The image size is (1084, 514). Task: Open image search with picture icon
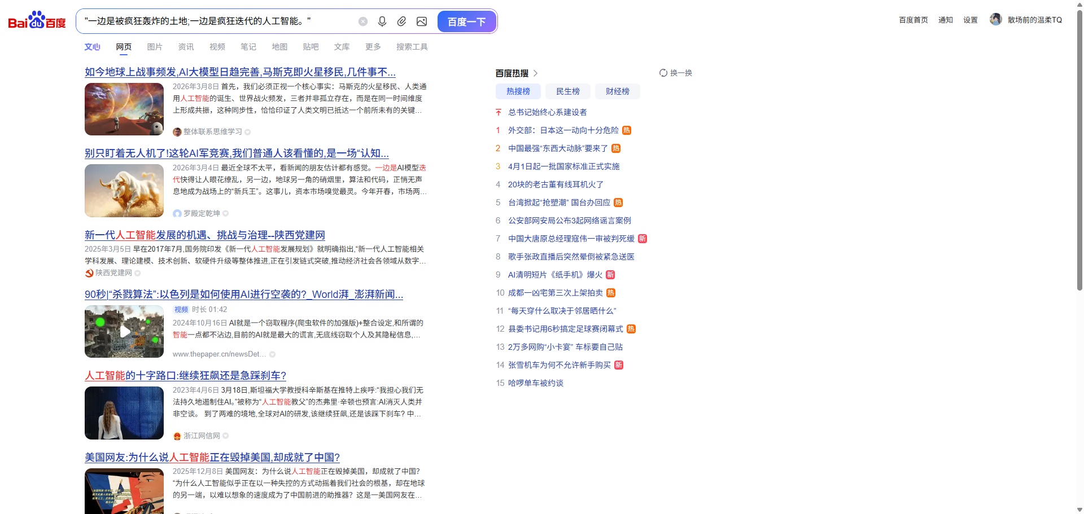(x=422, y=21)
